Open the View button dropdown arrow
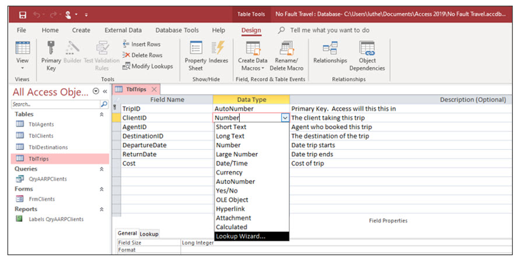 [x=23, y=68]
